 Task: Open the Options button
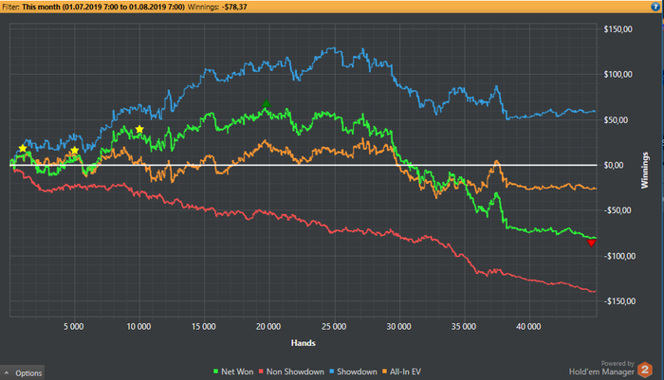coord(22,372)
